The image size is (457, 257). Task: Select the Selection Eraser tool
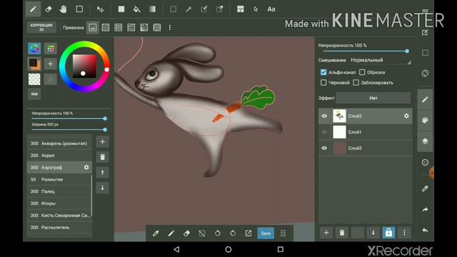[x=219, y=9]
